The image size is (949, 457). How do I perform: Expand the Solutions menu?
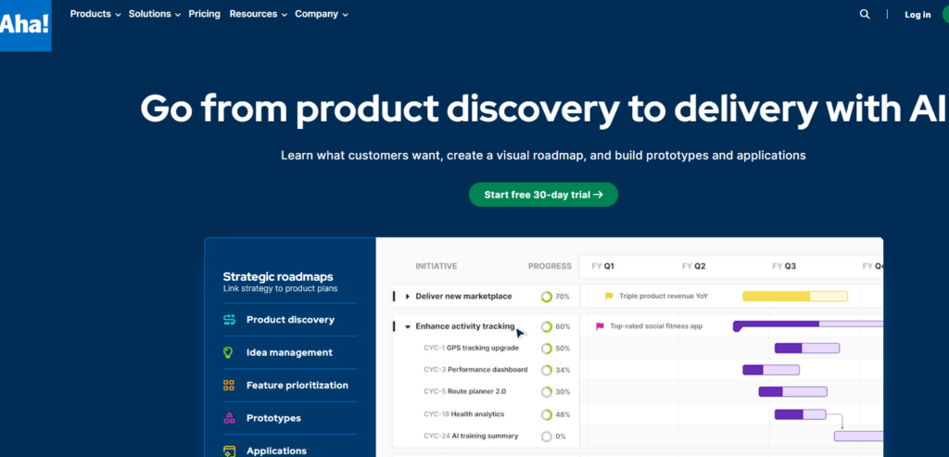click(155, 14)
